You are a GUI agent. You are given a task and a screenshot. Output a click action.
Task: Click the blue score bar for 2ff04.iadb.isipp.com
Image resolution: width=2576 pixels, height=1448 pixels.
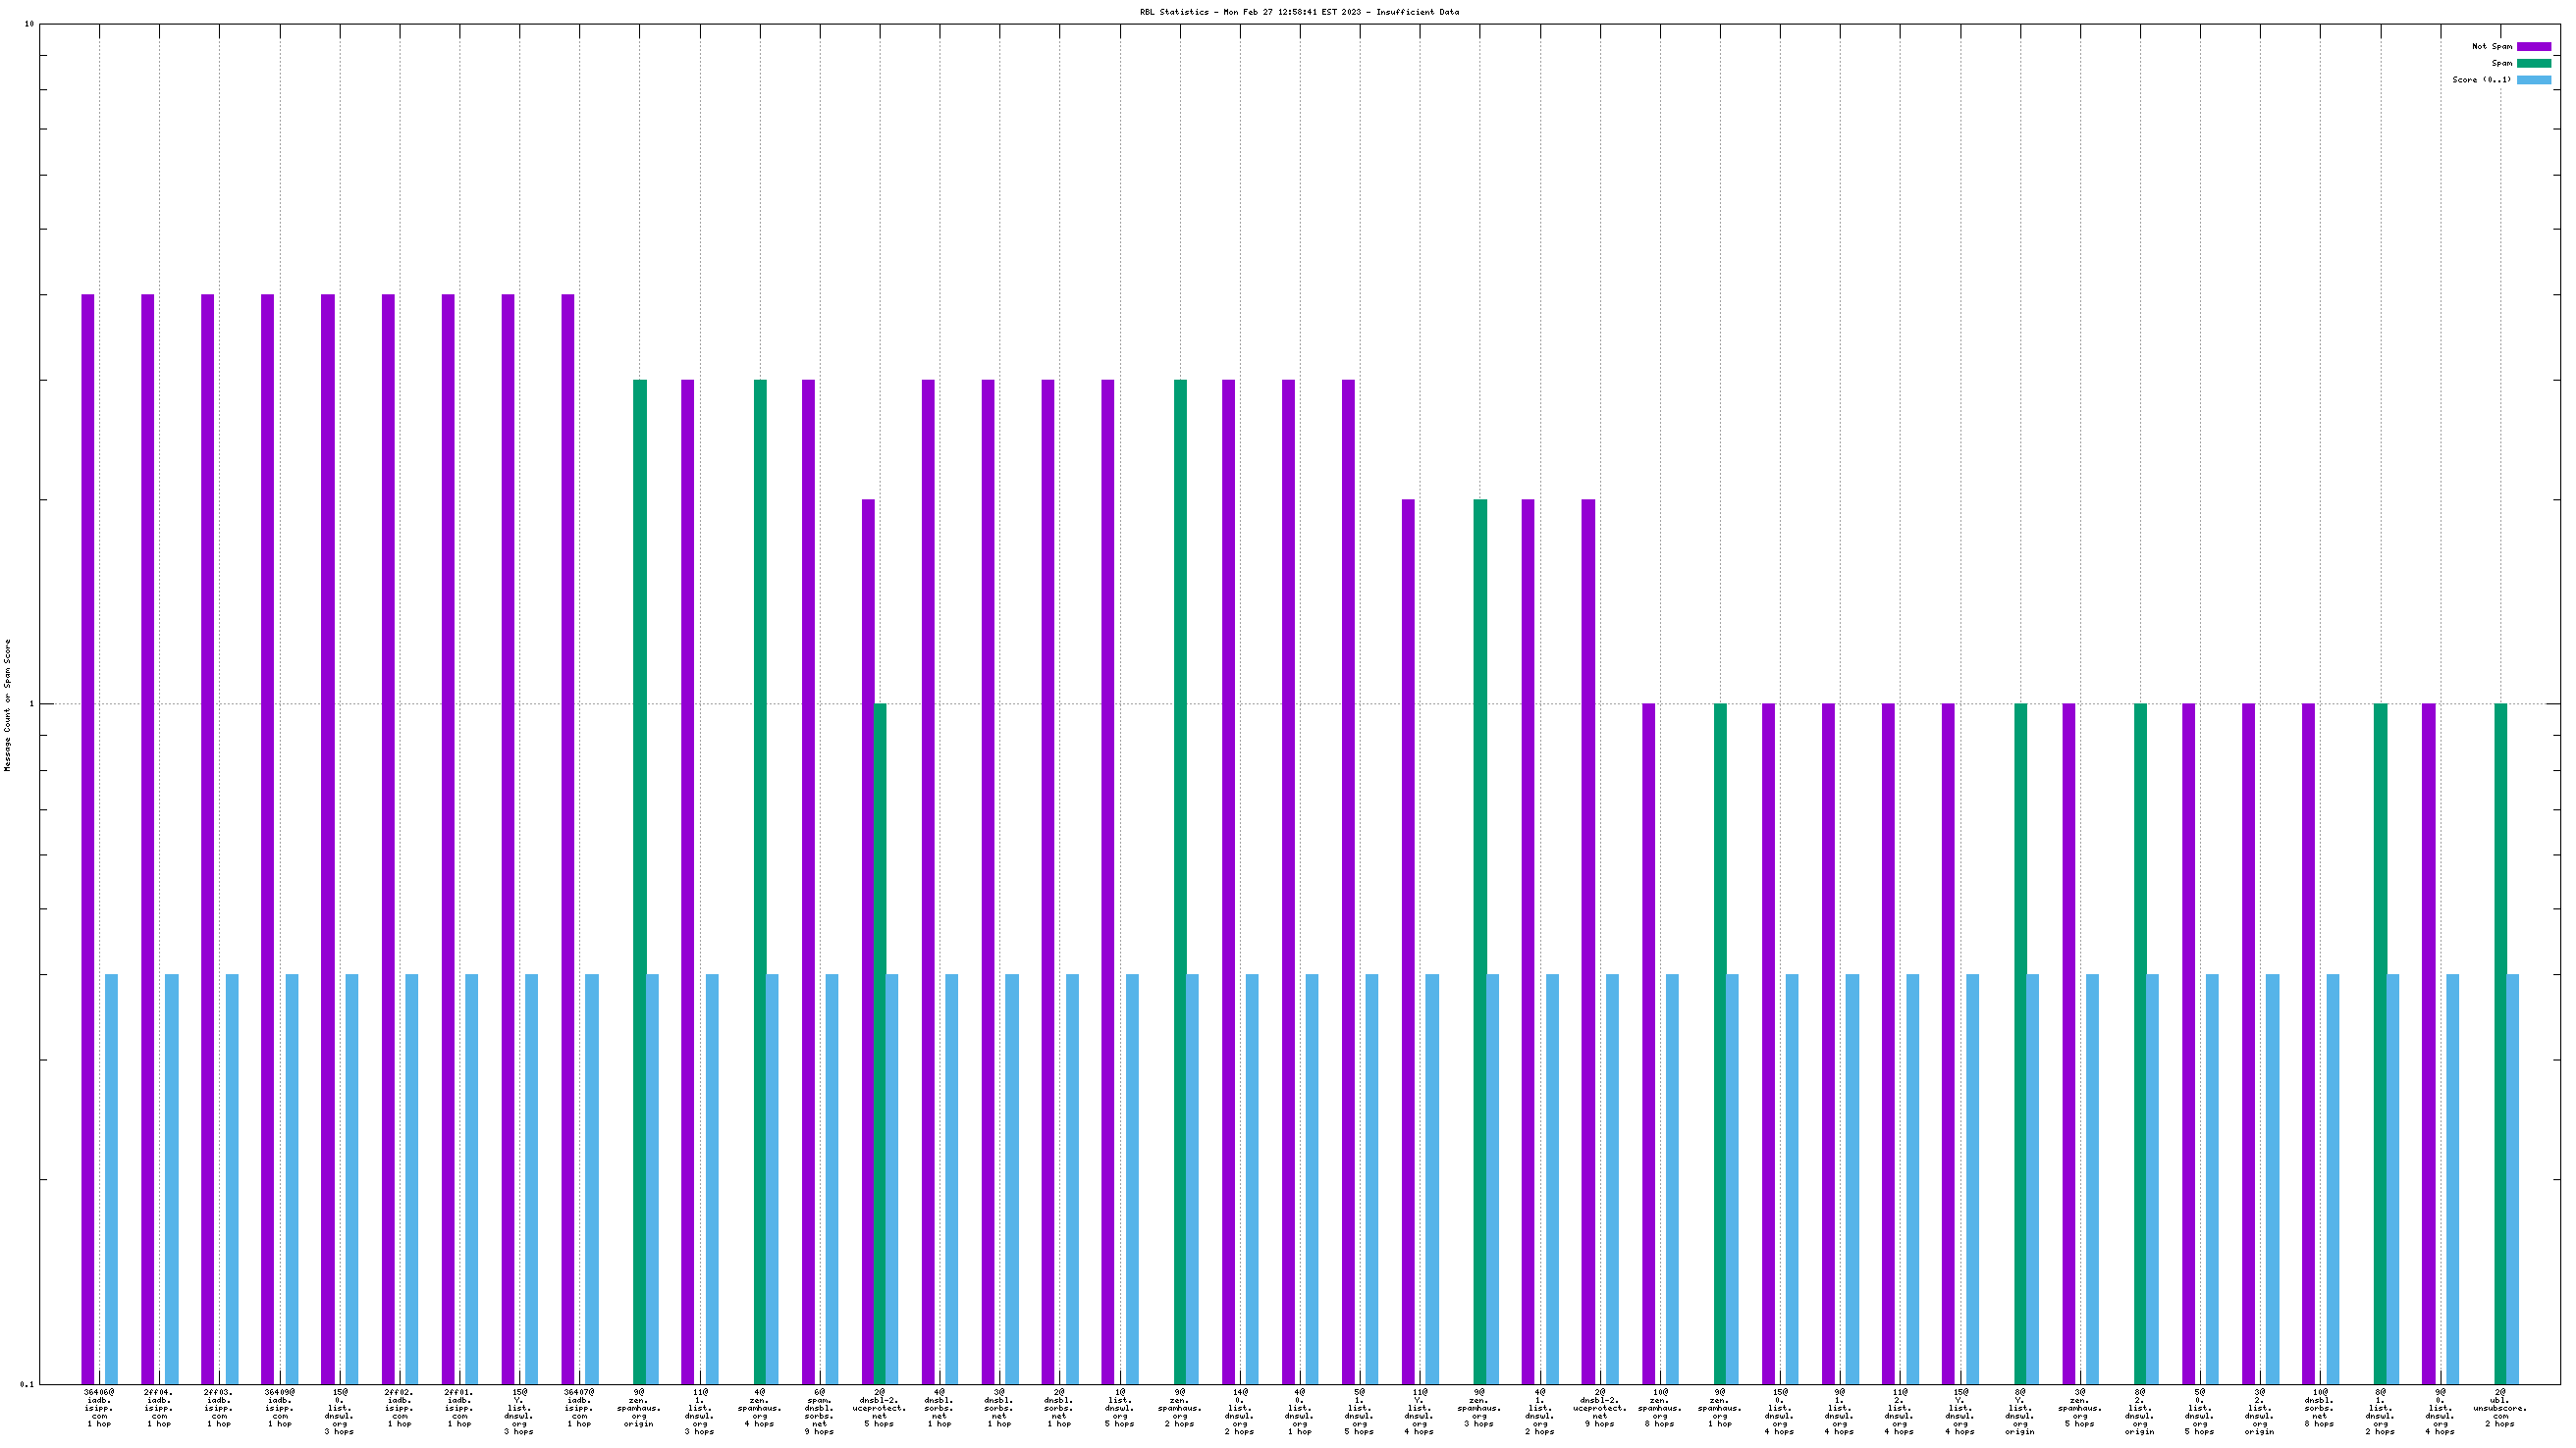point(172,1179)
